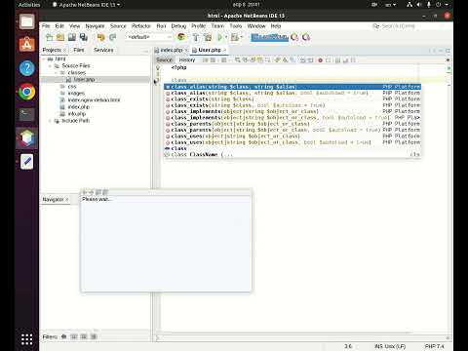Click the Clean and Build Project icon
This screenshot has height=351, width=468.
pos(208,37)
